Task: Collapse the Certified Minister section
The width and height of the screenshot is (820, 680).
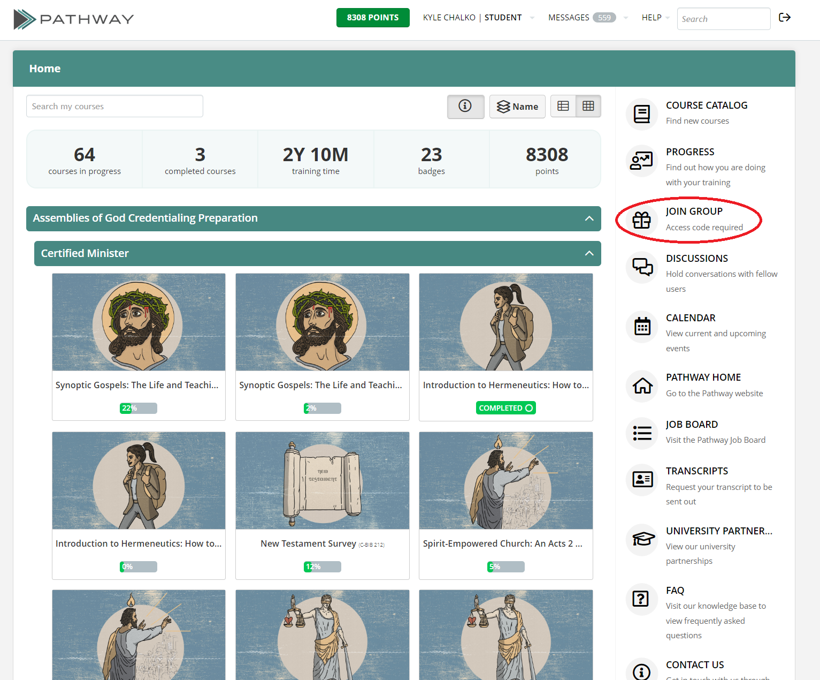Action: click(589, 253)
